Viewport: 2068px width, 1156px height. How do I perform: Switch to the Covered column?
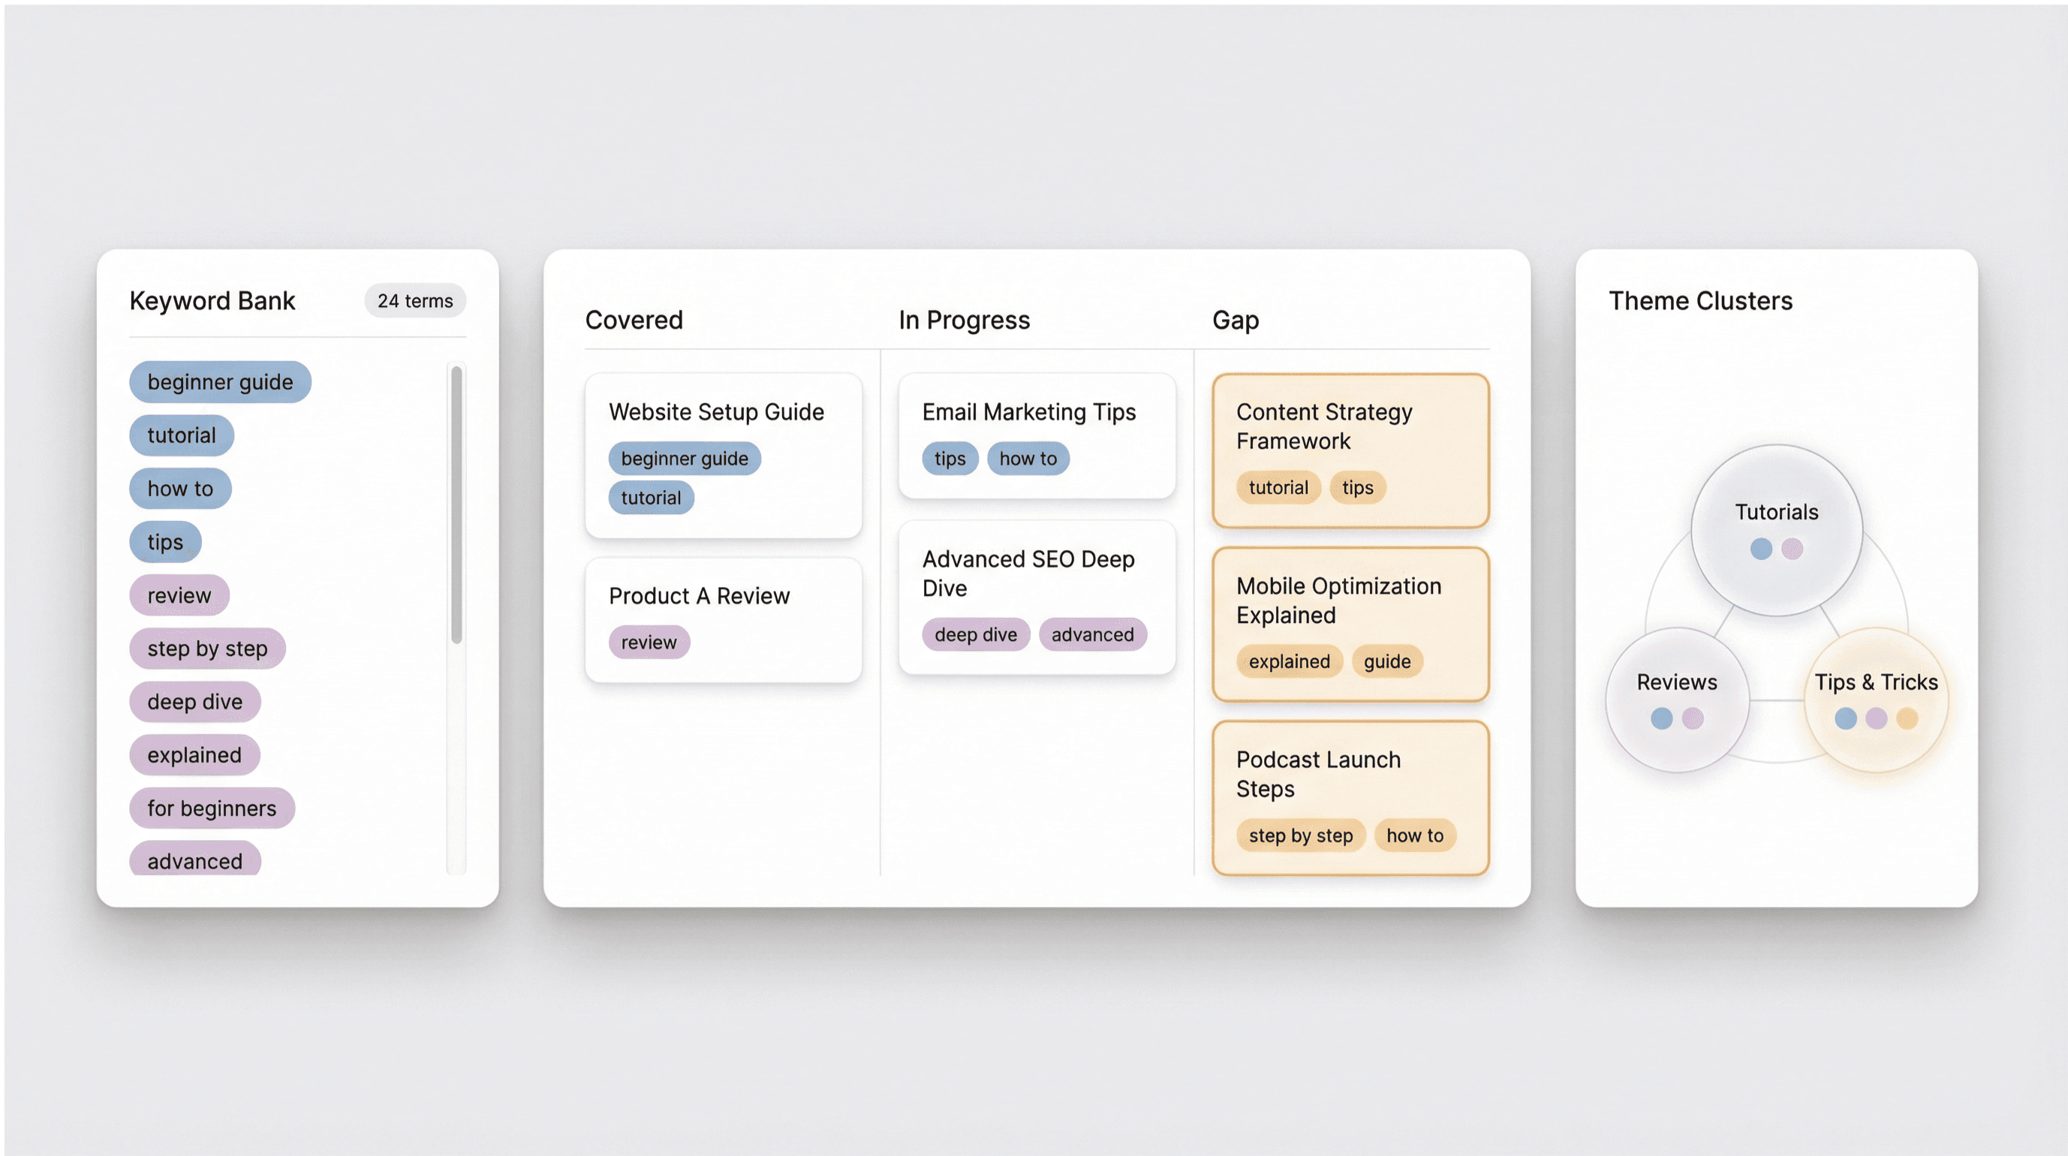coord(634,320)
